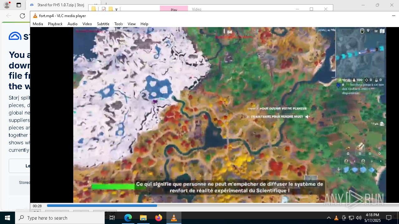Open File Explorer from the taskbar
Screen dimensions: 399x224
[143, 218]
